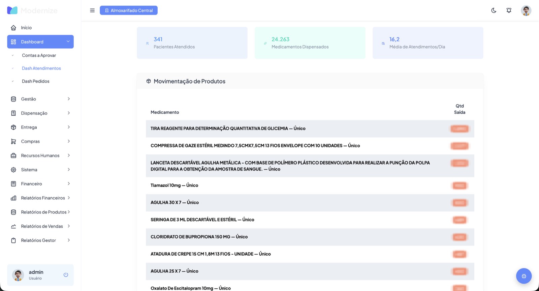The image size is (539, 291).
Task: Expand the Gestão submenu arrow
Action: [x=69, y=99]
